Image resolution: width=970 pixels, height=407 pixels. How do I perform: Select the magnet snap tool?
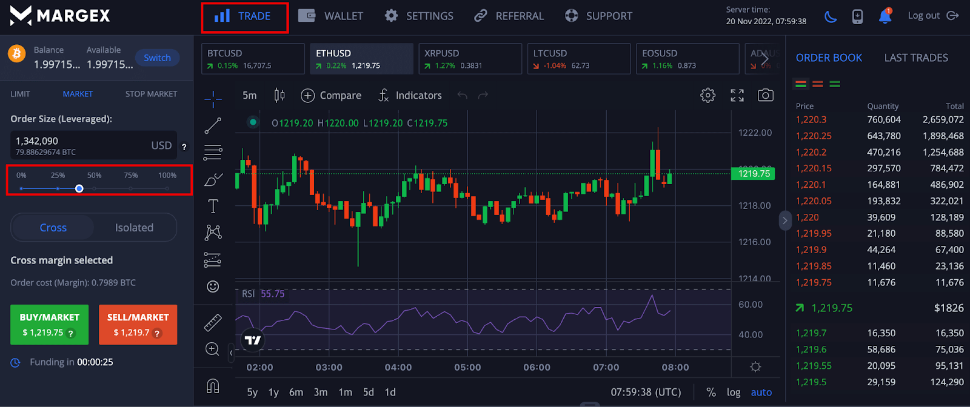(x=213, y=386)
